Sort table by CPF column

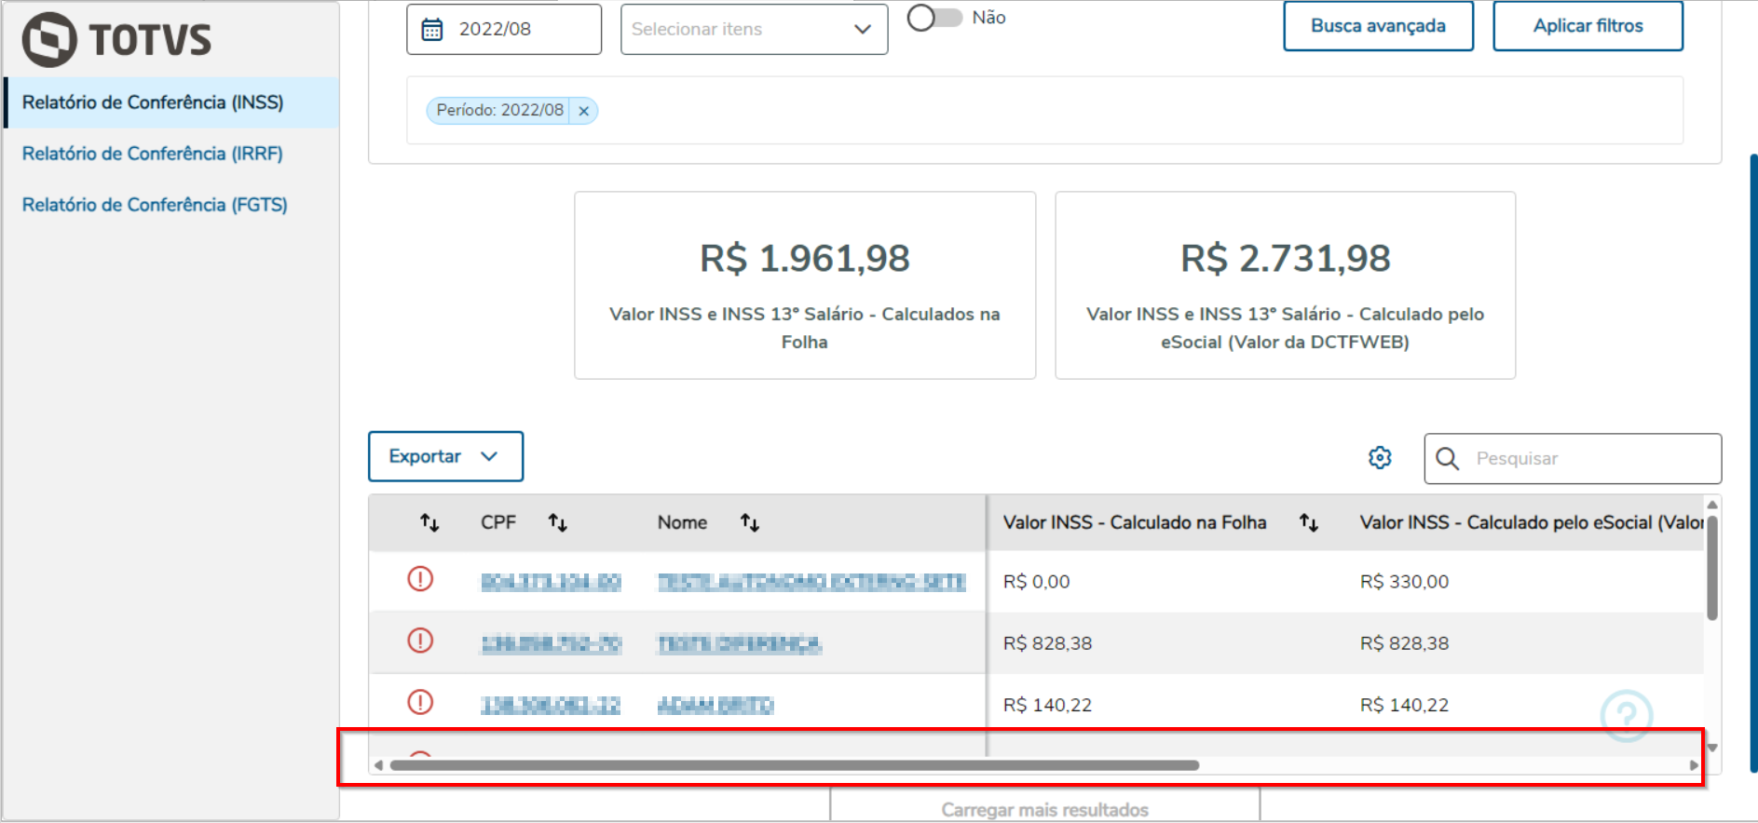pos(557,523)
